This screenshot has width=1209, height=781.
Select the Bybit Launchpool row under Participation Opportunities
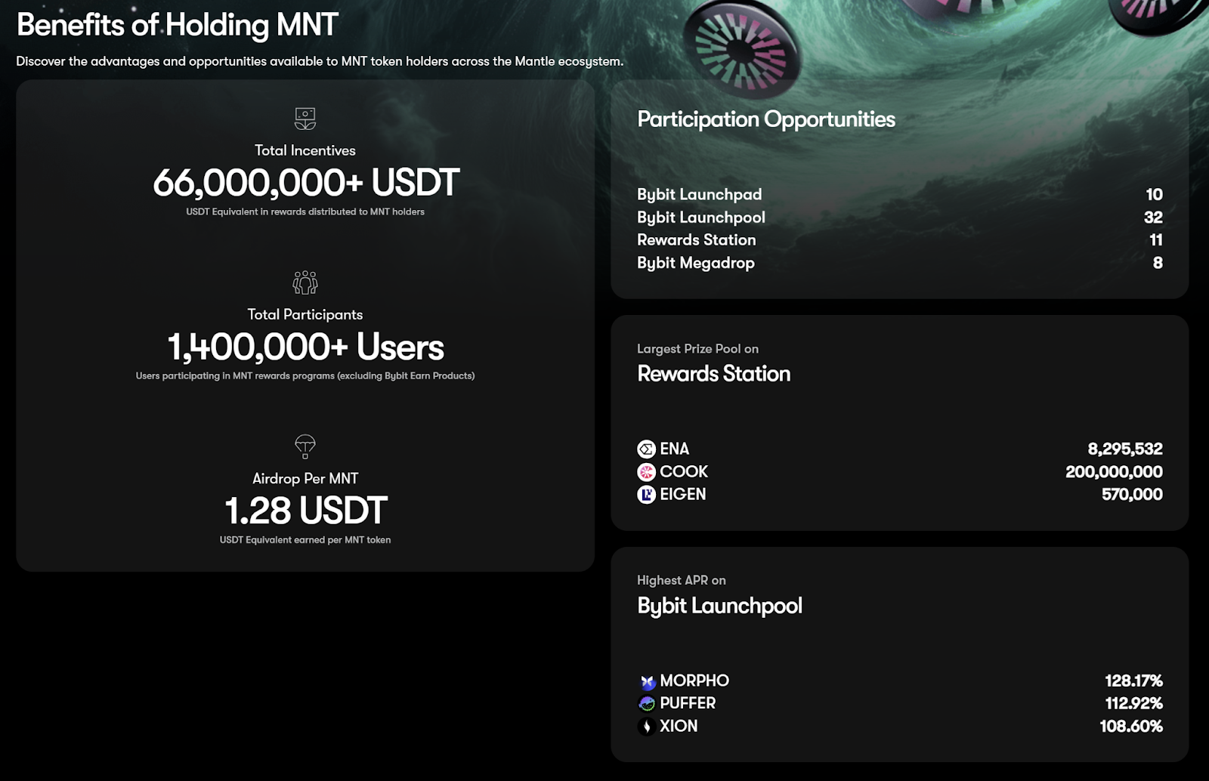coord(900,218)
